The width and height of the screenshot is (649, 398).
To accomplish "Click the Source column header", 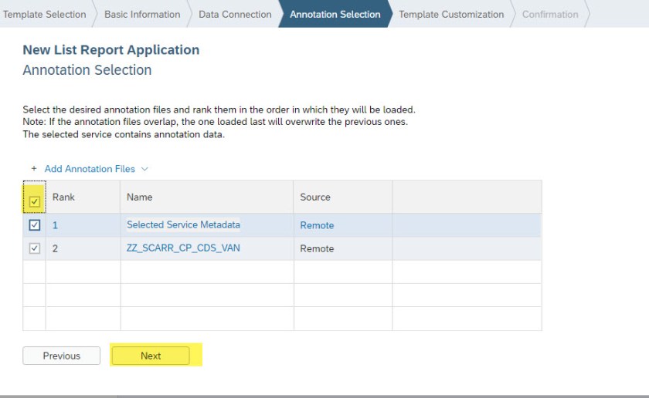I will 315,197.
